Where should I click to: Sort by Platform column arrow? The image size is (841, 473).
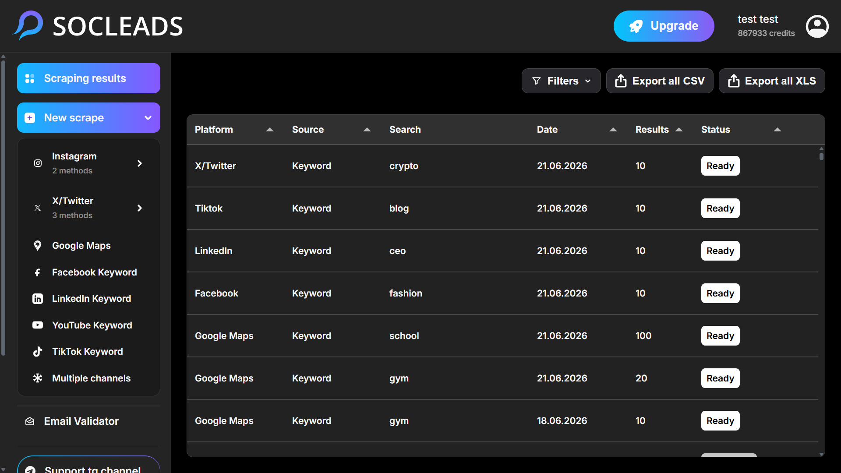[270, 130]
